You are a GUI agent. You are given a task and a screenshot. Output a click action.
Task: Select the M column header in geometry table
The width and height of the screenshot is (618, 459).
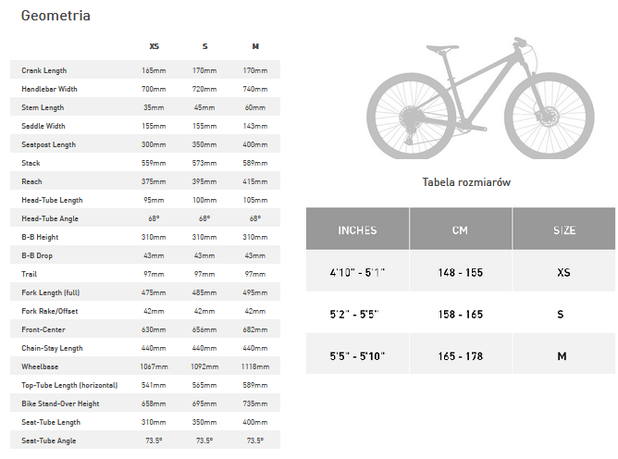tap(255, 46)
